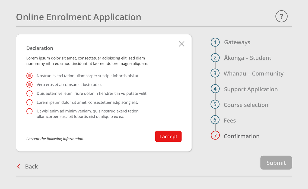Jump to the Course selection step
This screenshot has width=308, height=189.
246,105
